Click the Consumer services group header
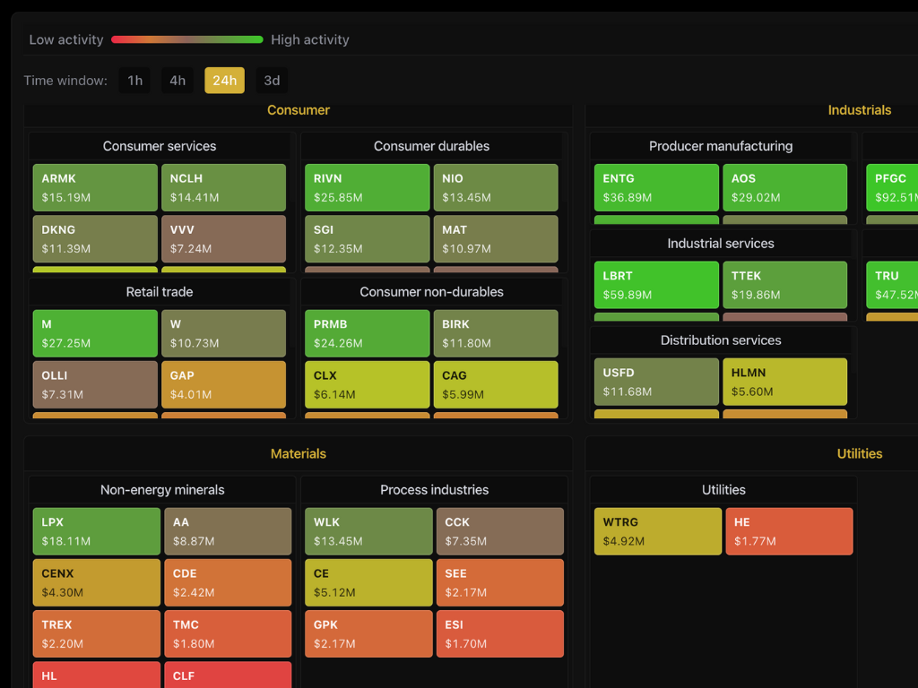 [x=160, y=146]
